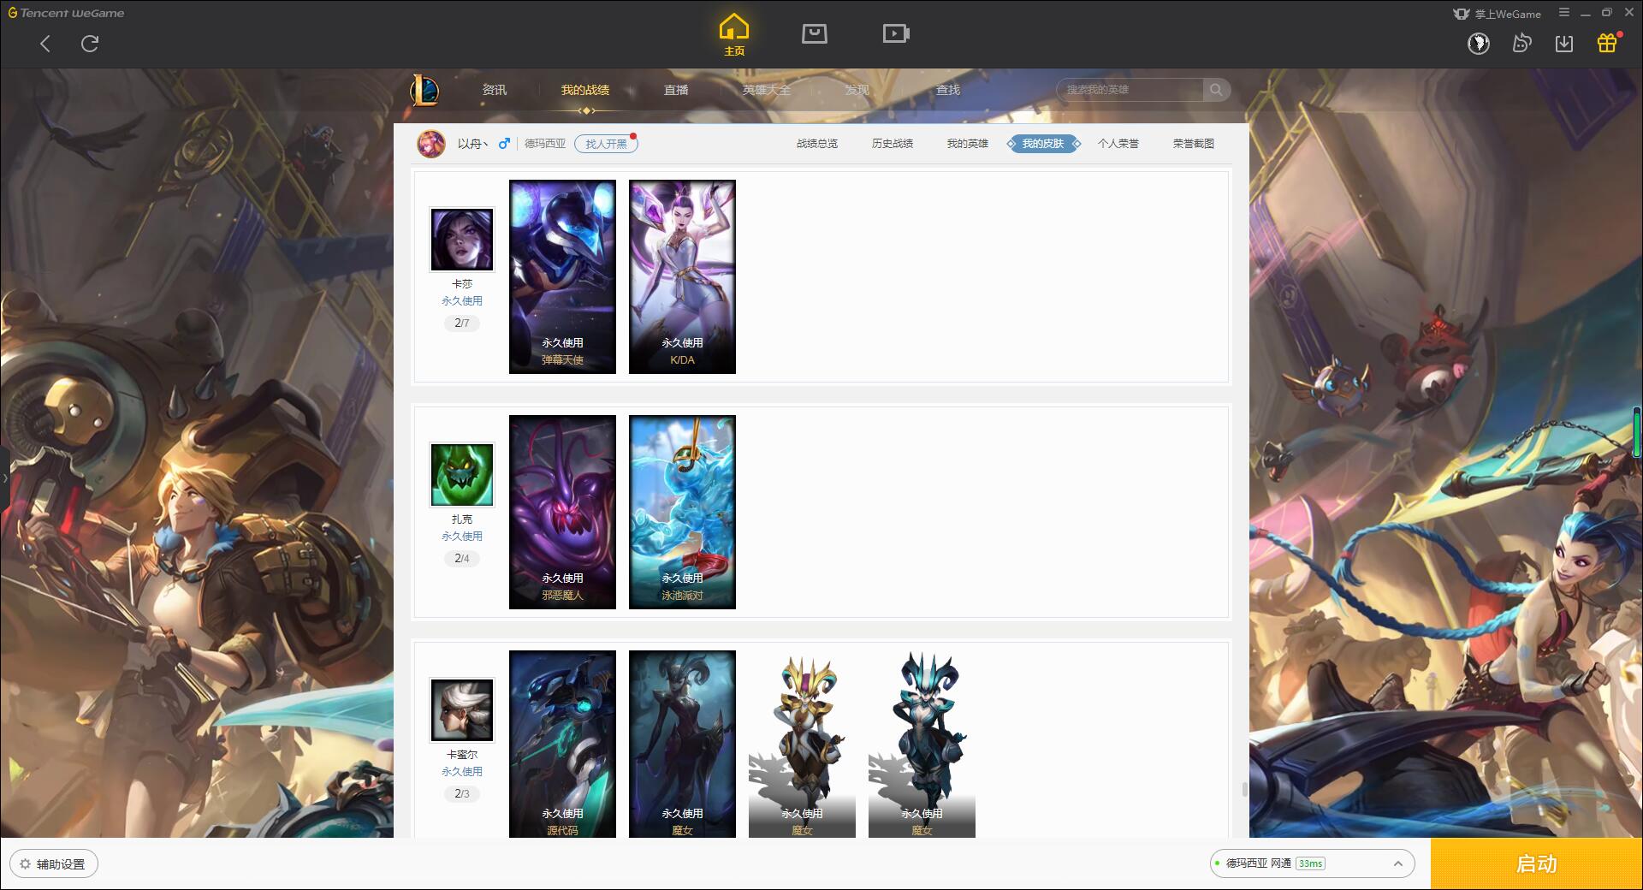Click the 2/3 skin count badge
The image size is (1643, 890).
(462, 794)
